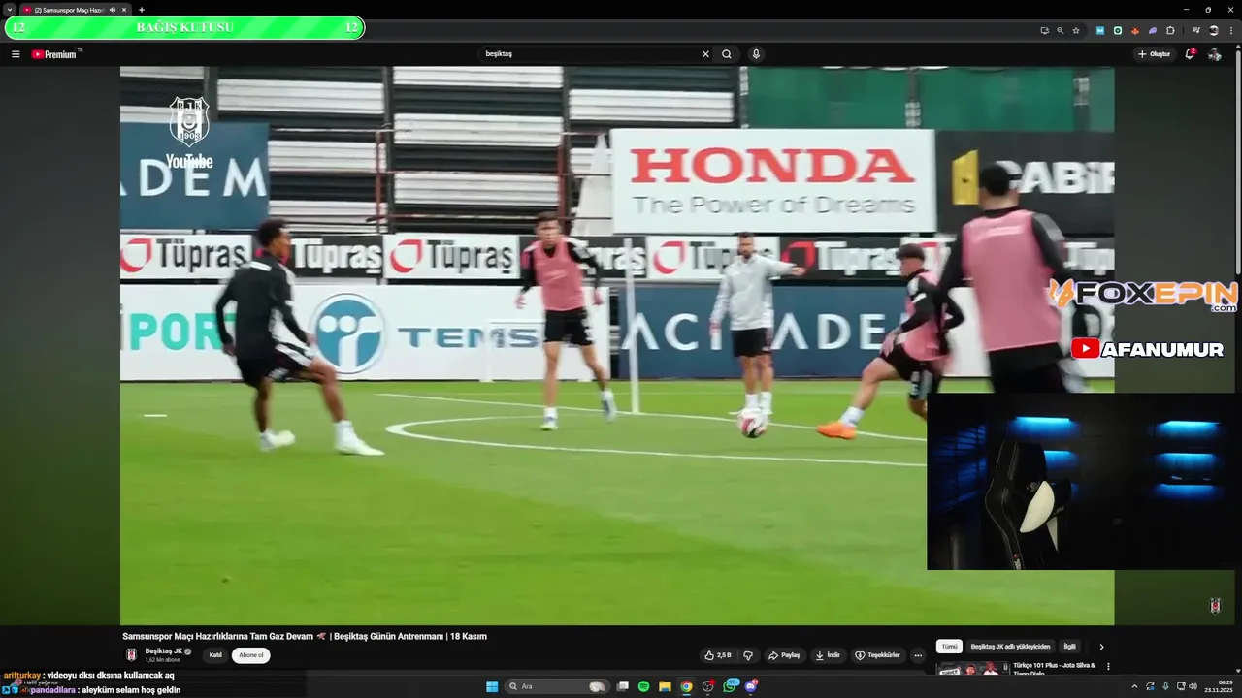The width and height of the screenshot is (1242, 698).
Task: Click the video player to pause
Action: 617,345
